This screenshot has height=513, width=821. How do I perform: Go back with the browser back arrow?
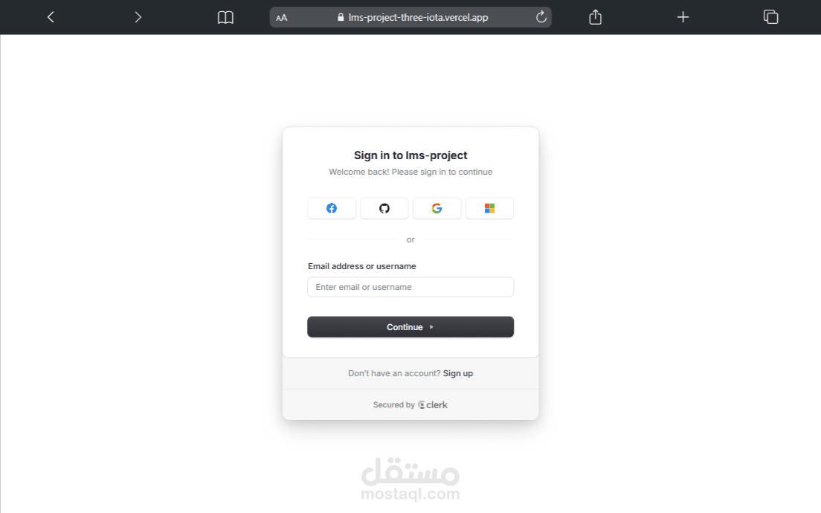[51, 17]
